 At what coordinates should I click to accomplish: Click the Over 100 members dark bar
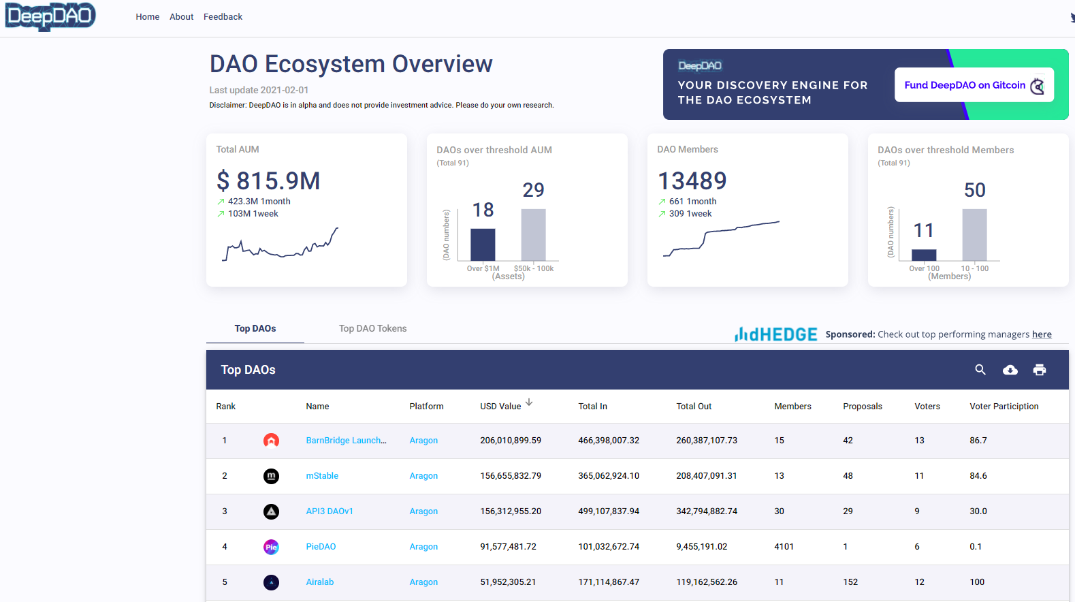click(924, 255)
